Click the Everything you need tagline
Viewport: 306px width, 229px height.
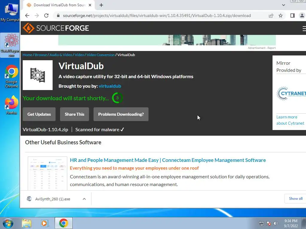click(134, 168)
